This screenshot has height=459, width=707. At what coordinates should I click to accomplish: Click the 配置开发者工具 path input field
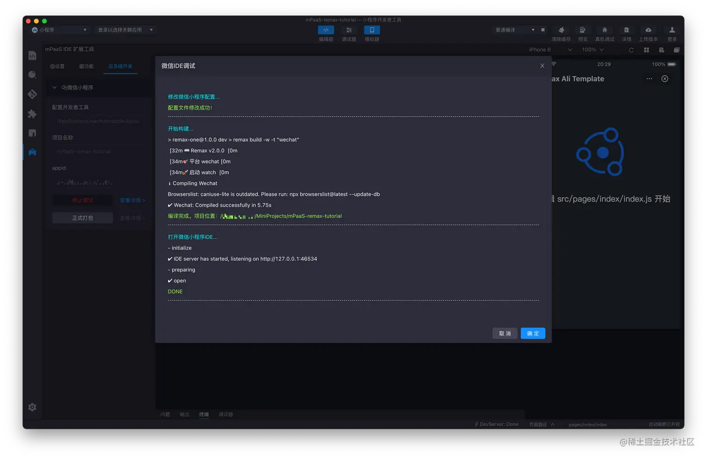coord(99,121)
